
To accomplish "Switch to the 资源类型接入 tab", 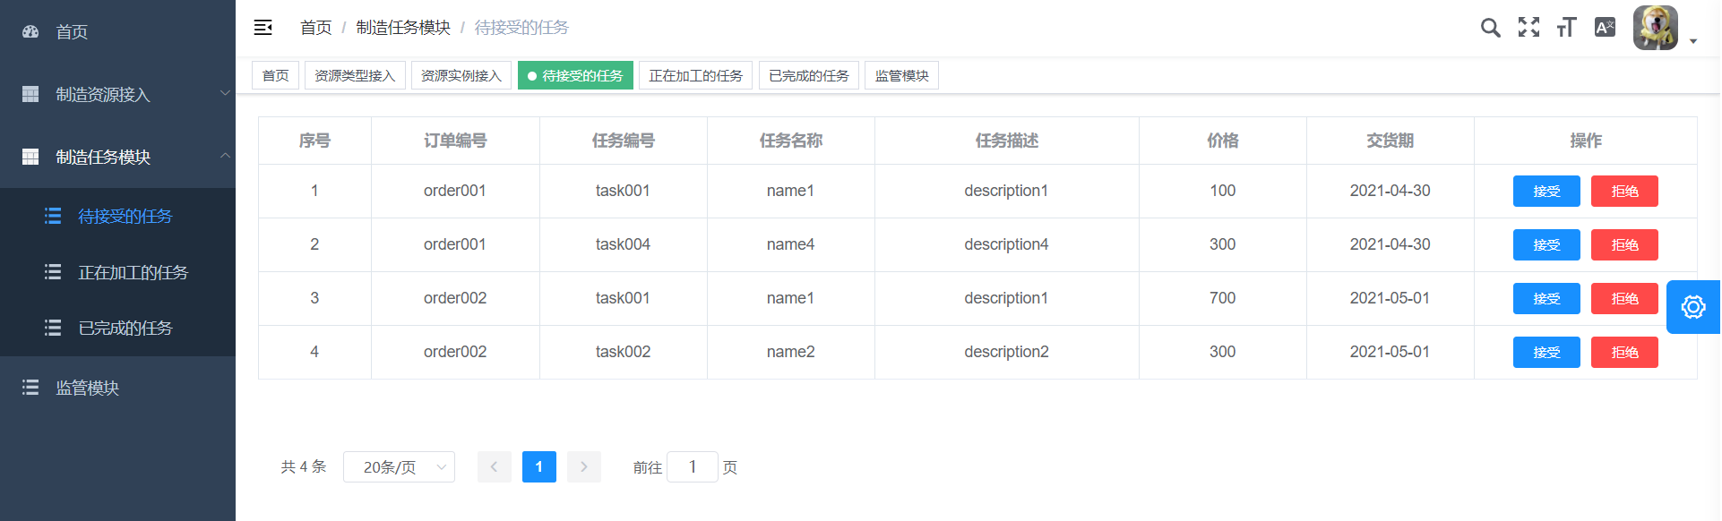I will 355,76.
